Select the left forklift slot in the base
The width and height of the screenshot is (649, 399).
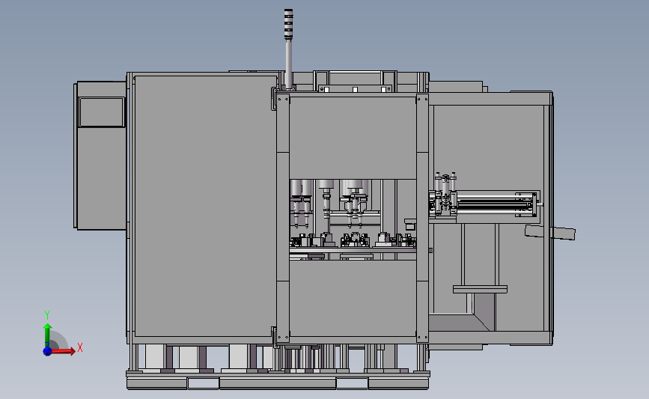pyautogui.click(x=203, y=384)
